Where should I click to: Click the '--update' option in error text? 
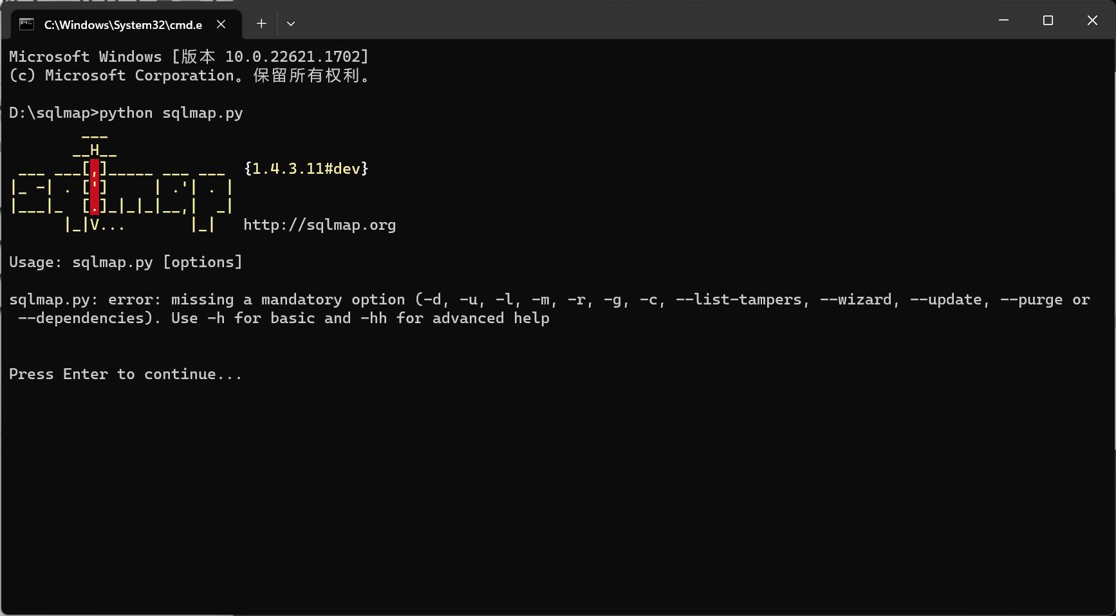[945, 299]
